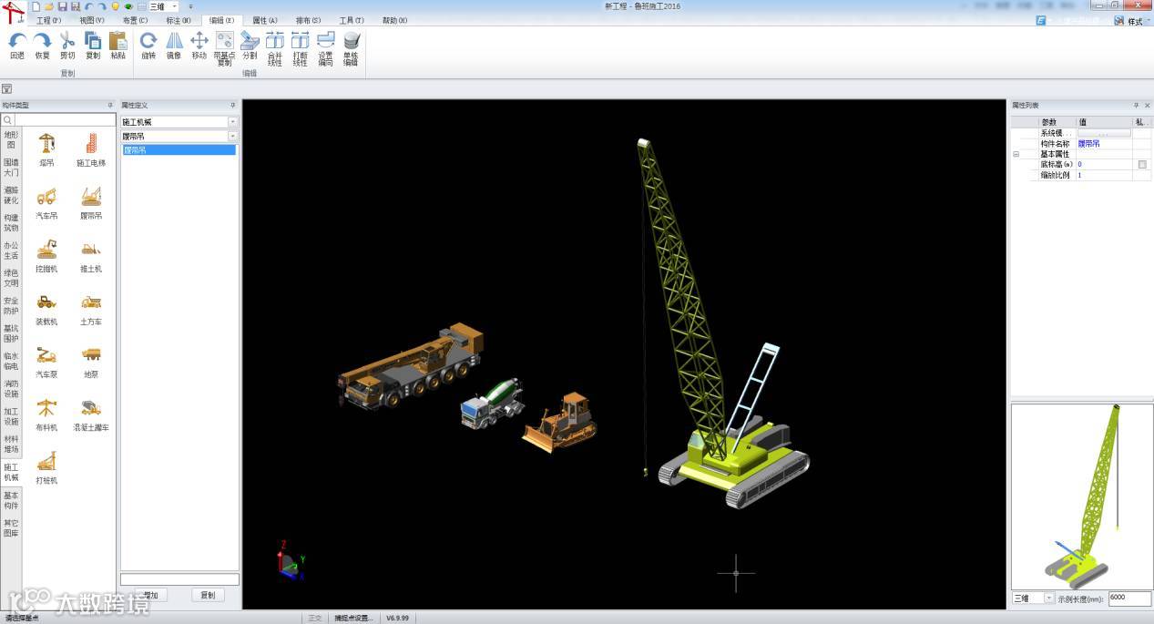Open the 布置(C) menu tab
The width and height of the screenshot is (1154, 624).
135,20
